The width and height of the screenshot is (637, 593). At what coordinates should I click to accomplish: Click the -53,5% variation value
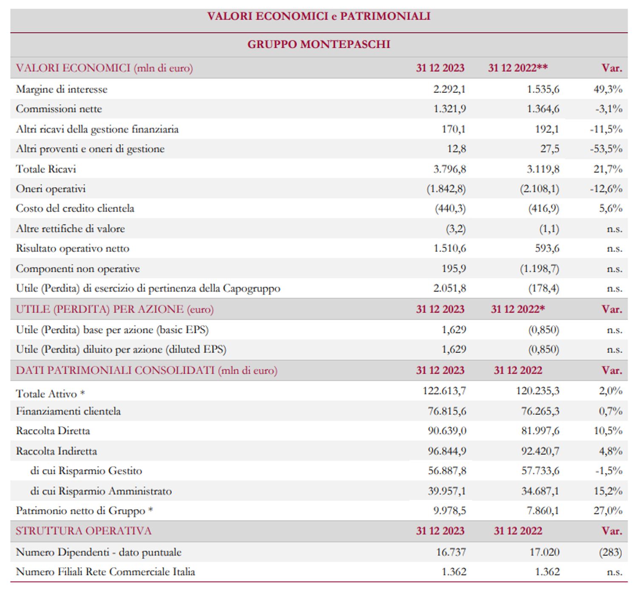pyautogui.click(x=606, y=149)
